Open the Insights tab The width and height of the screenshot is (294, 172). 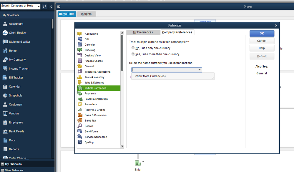tap(86, 14)
